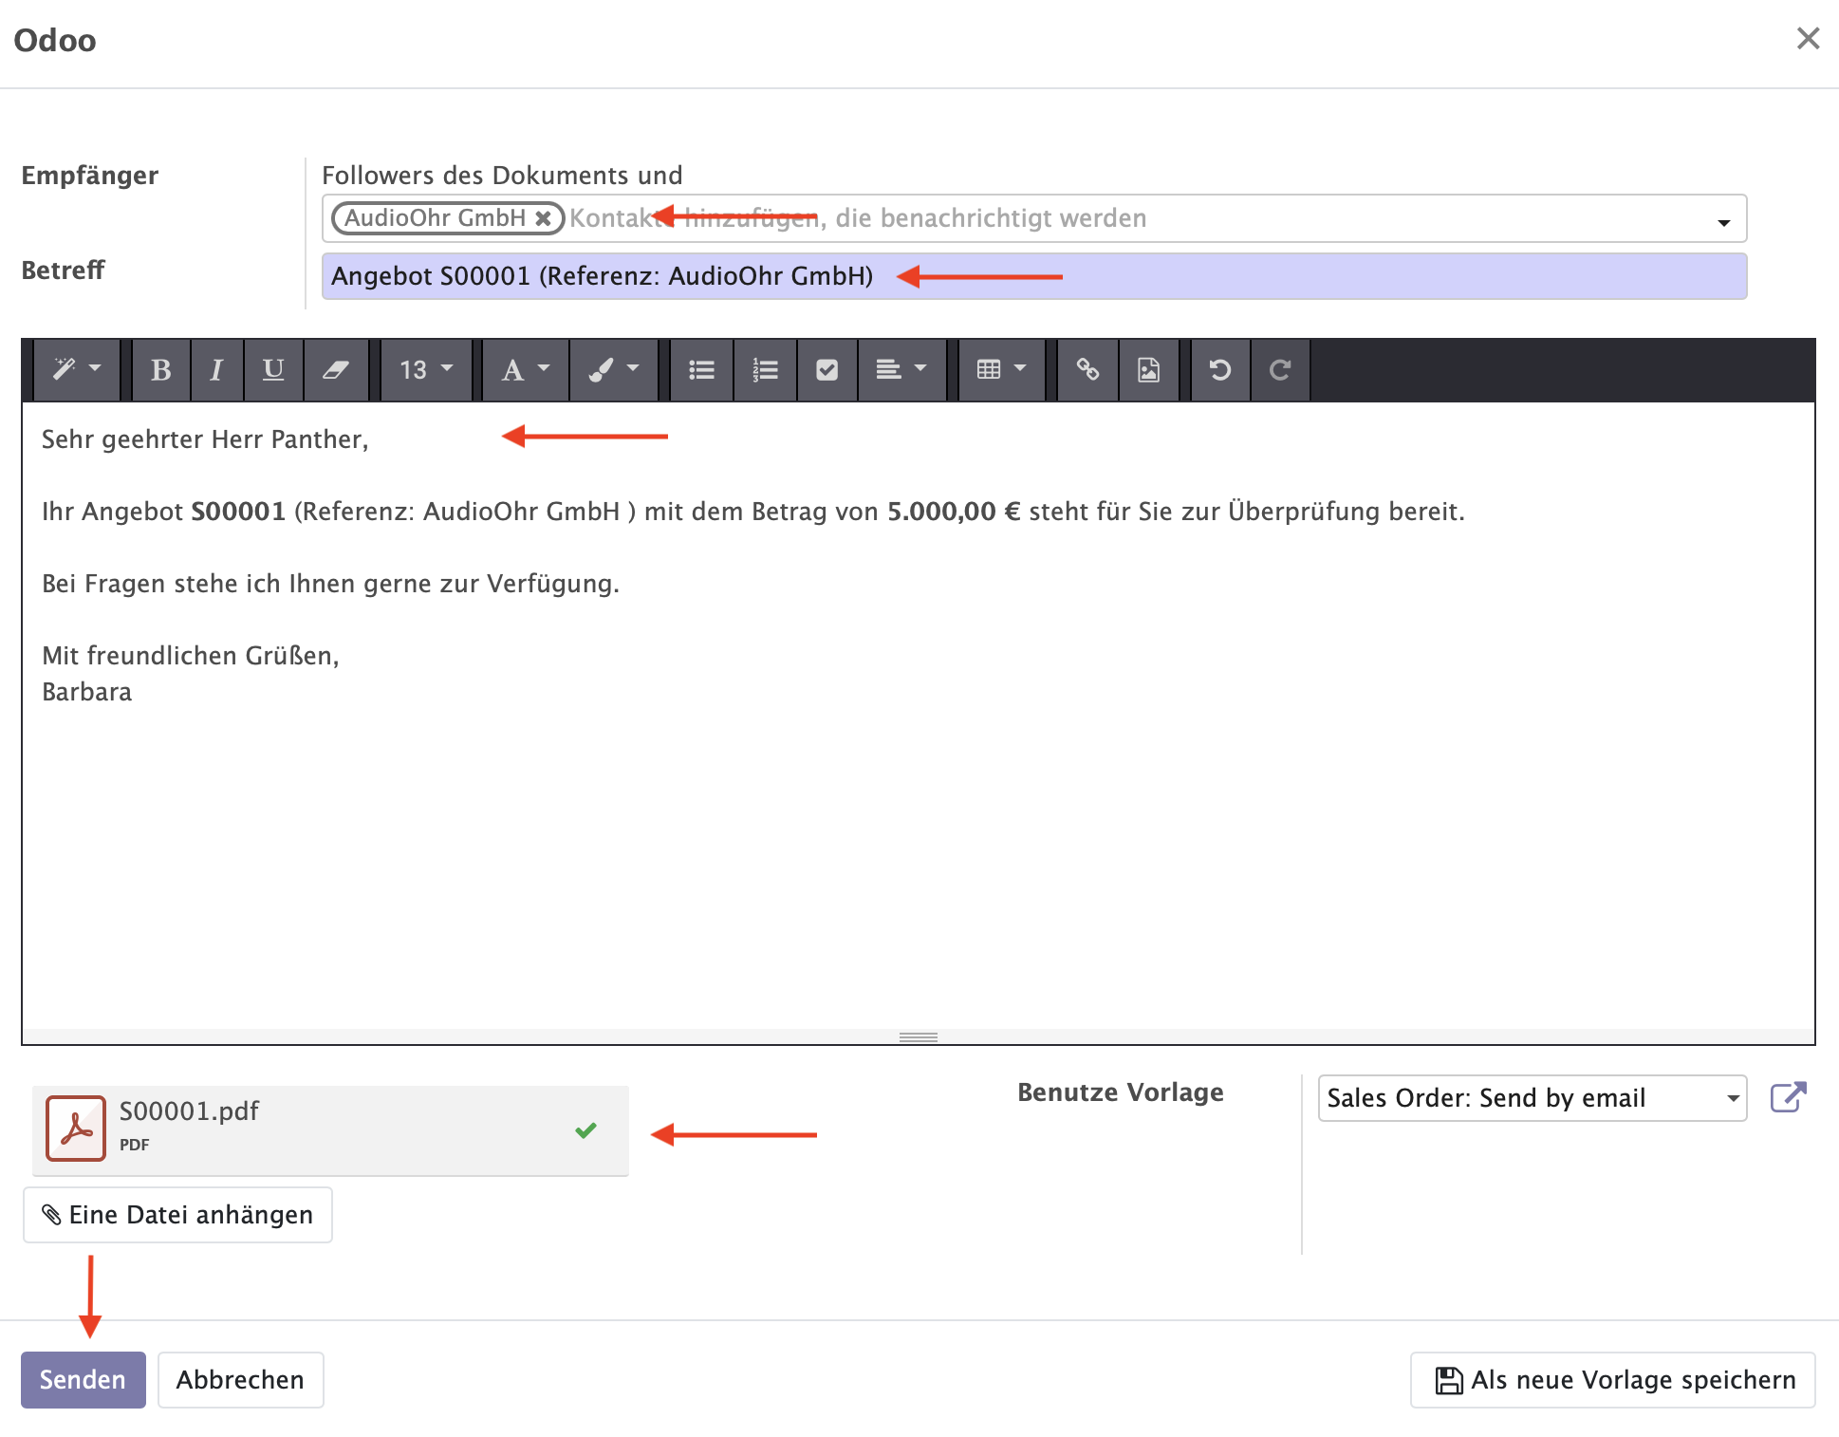Click the contact hinzufügen recipients field
Screen dimensions: 1839x1437
click(1034, 218)
